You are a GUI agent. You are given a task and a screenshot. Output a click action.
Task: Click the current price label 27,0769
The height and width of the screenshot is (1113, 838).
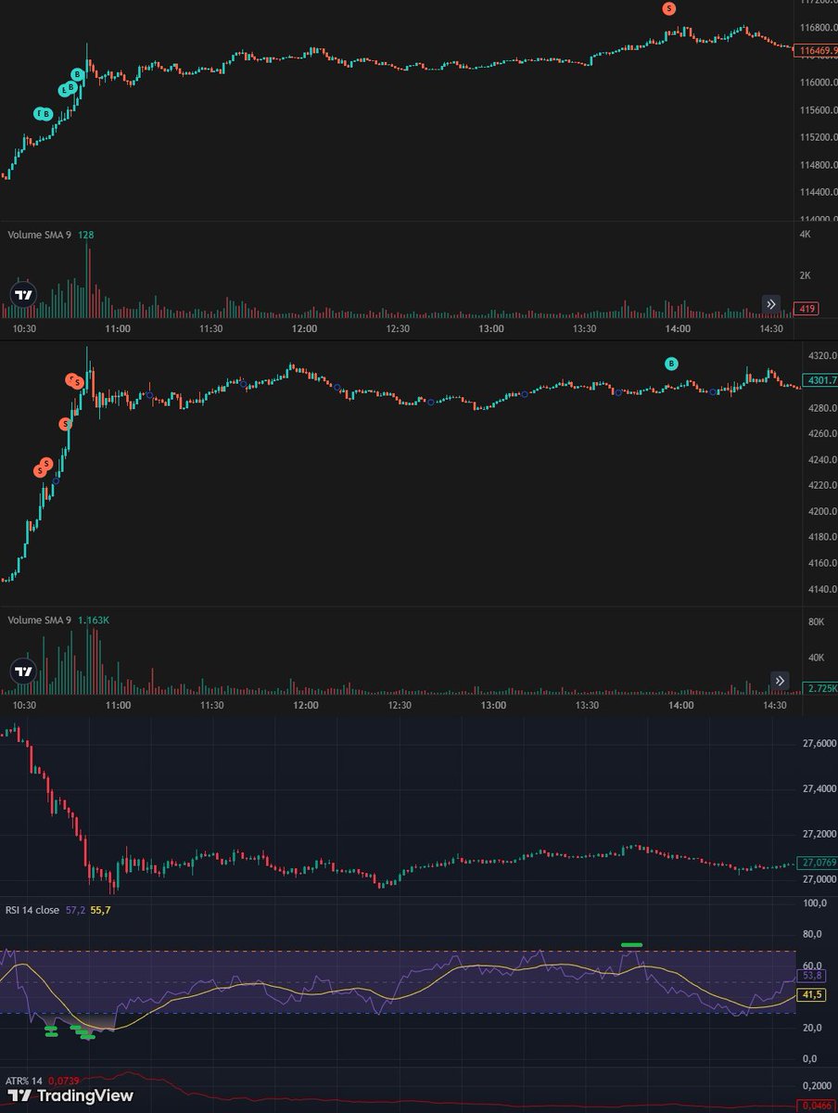pos(818,863)
